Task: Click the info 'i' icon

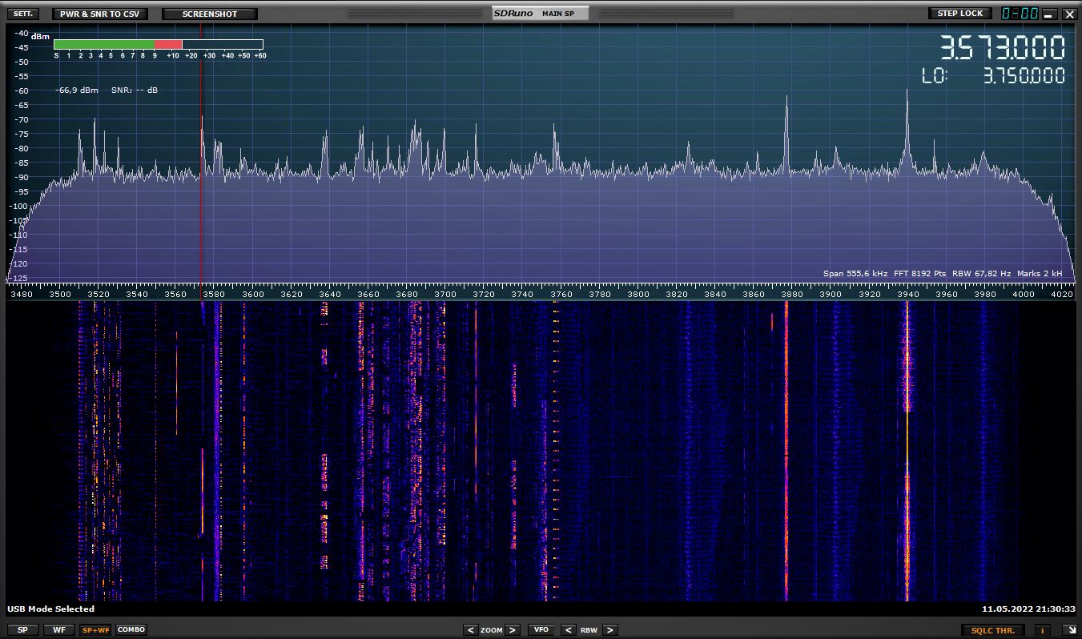Action: click(x=1043, y=630)
